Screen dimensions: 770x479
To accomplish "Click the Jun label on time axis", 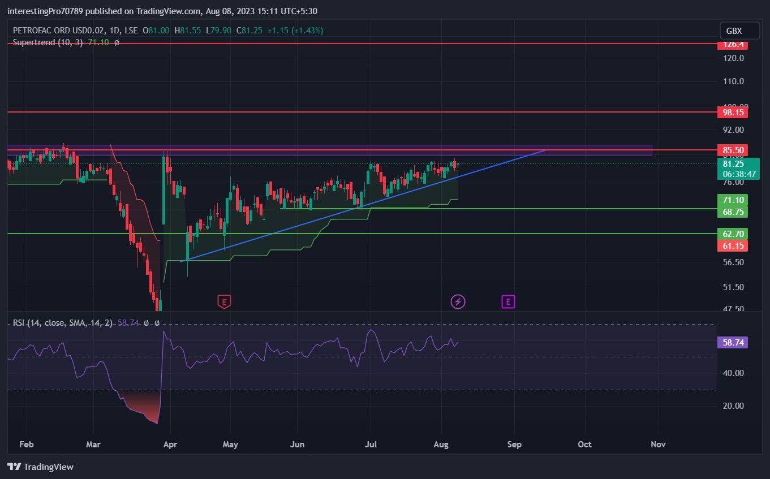I will (297, 445).
